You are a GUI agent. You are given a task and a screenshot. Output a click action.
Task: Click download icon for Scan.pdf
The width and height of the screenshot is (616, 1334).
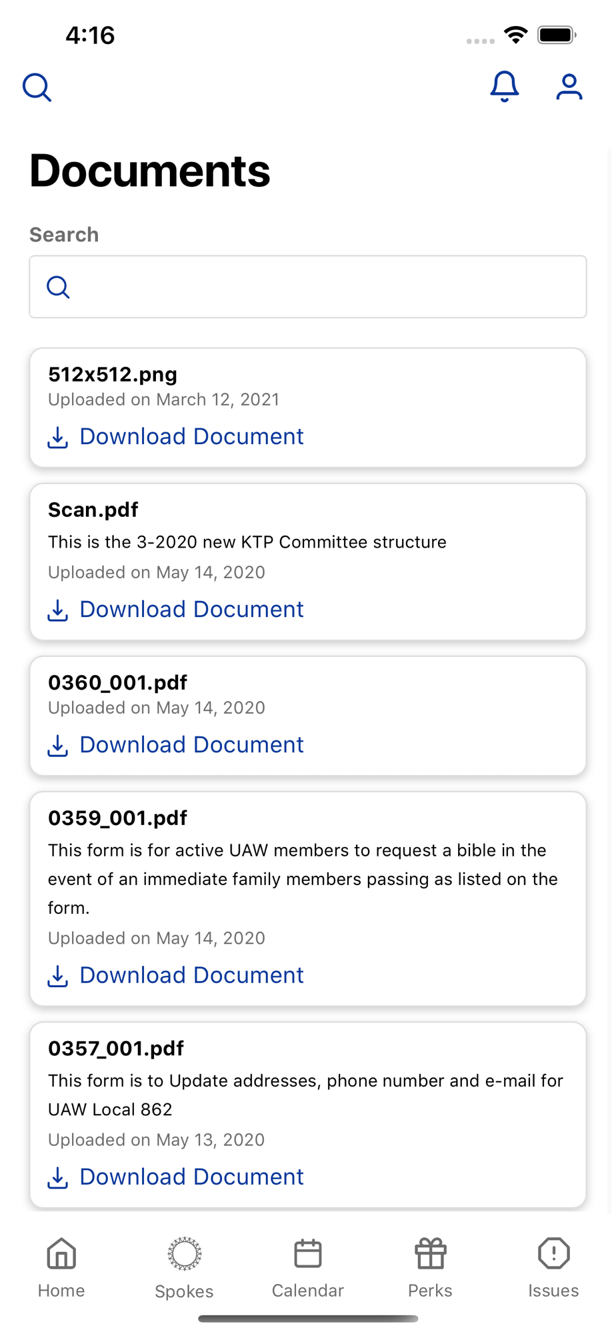tap(58, 610)
